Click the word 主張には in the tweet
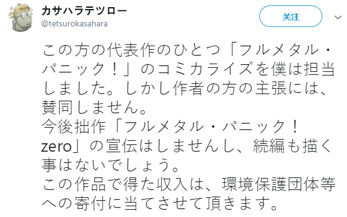 pyautogui.click(x=290, y=88)
